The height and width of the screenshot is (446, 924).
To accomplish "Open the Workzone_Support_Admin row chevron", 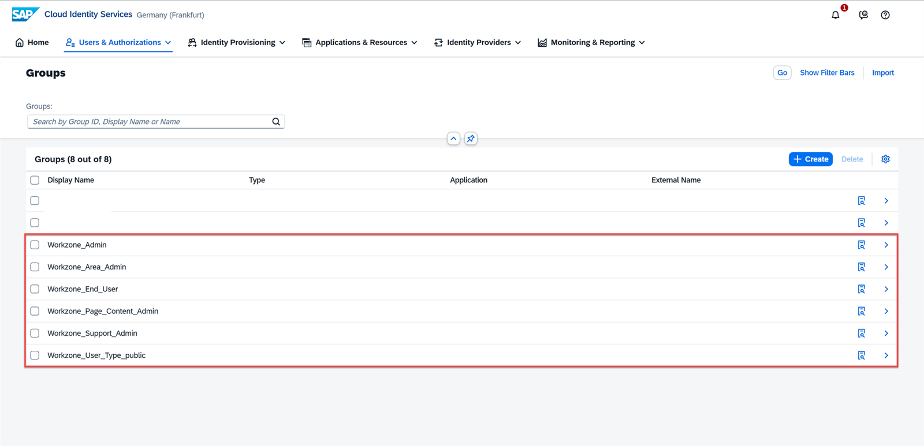I will click(886, 333).
